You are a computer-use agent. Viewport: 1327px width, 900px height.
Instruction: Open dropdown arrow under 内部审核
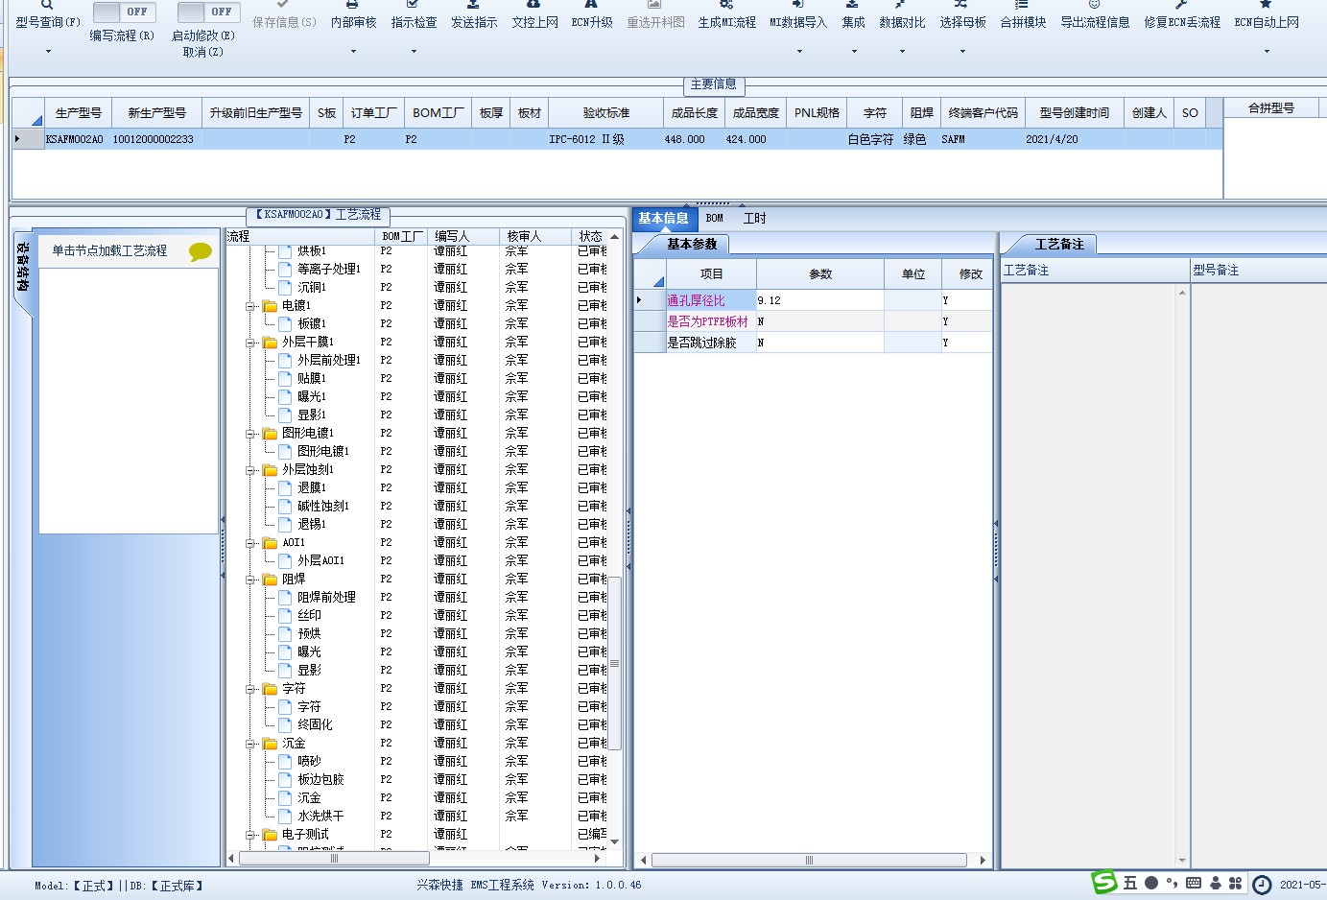pyautogui.click(x=353, y=51)
